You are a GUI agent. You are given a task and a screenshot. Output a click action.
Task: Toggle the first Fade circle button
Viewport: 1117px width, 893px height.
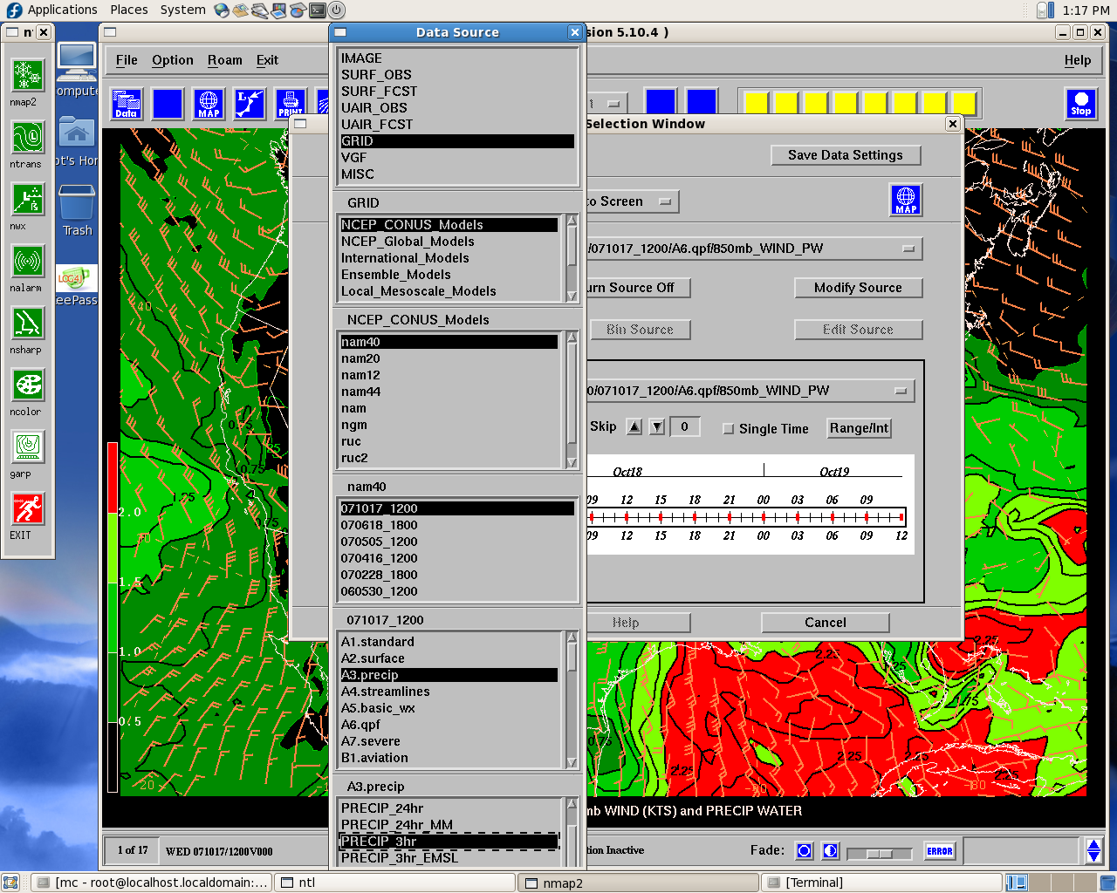pos(805,851)
